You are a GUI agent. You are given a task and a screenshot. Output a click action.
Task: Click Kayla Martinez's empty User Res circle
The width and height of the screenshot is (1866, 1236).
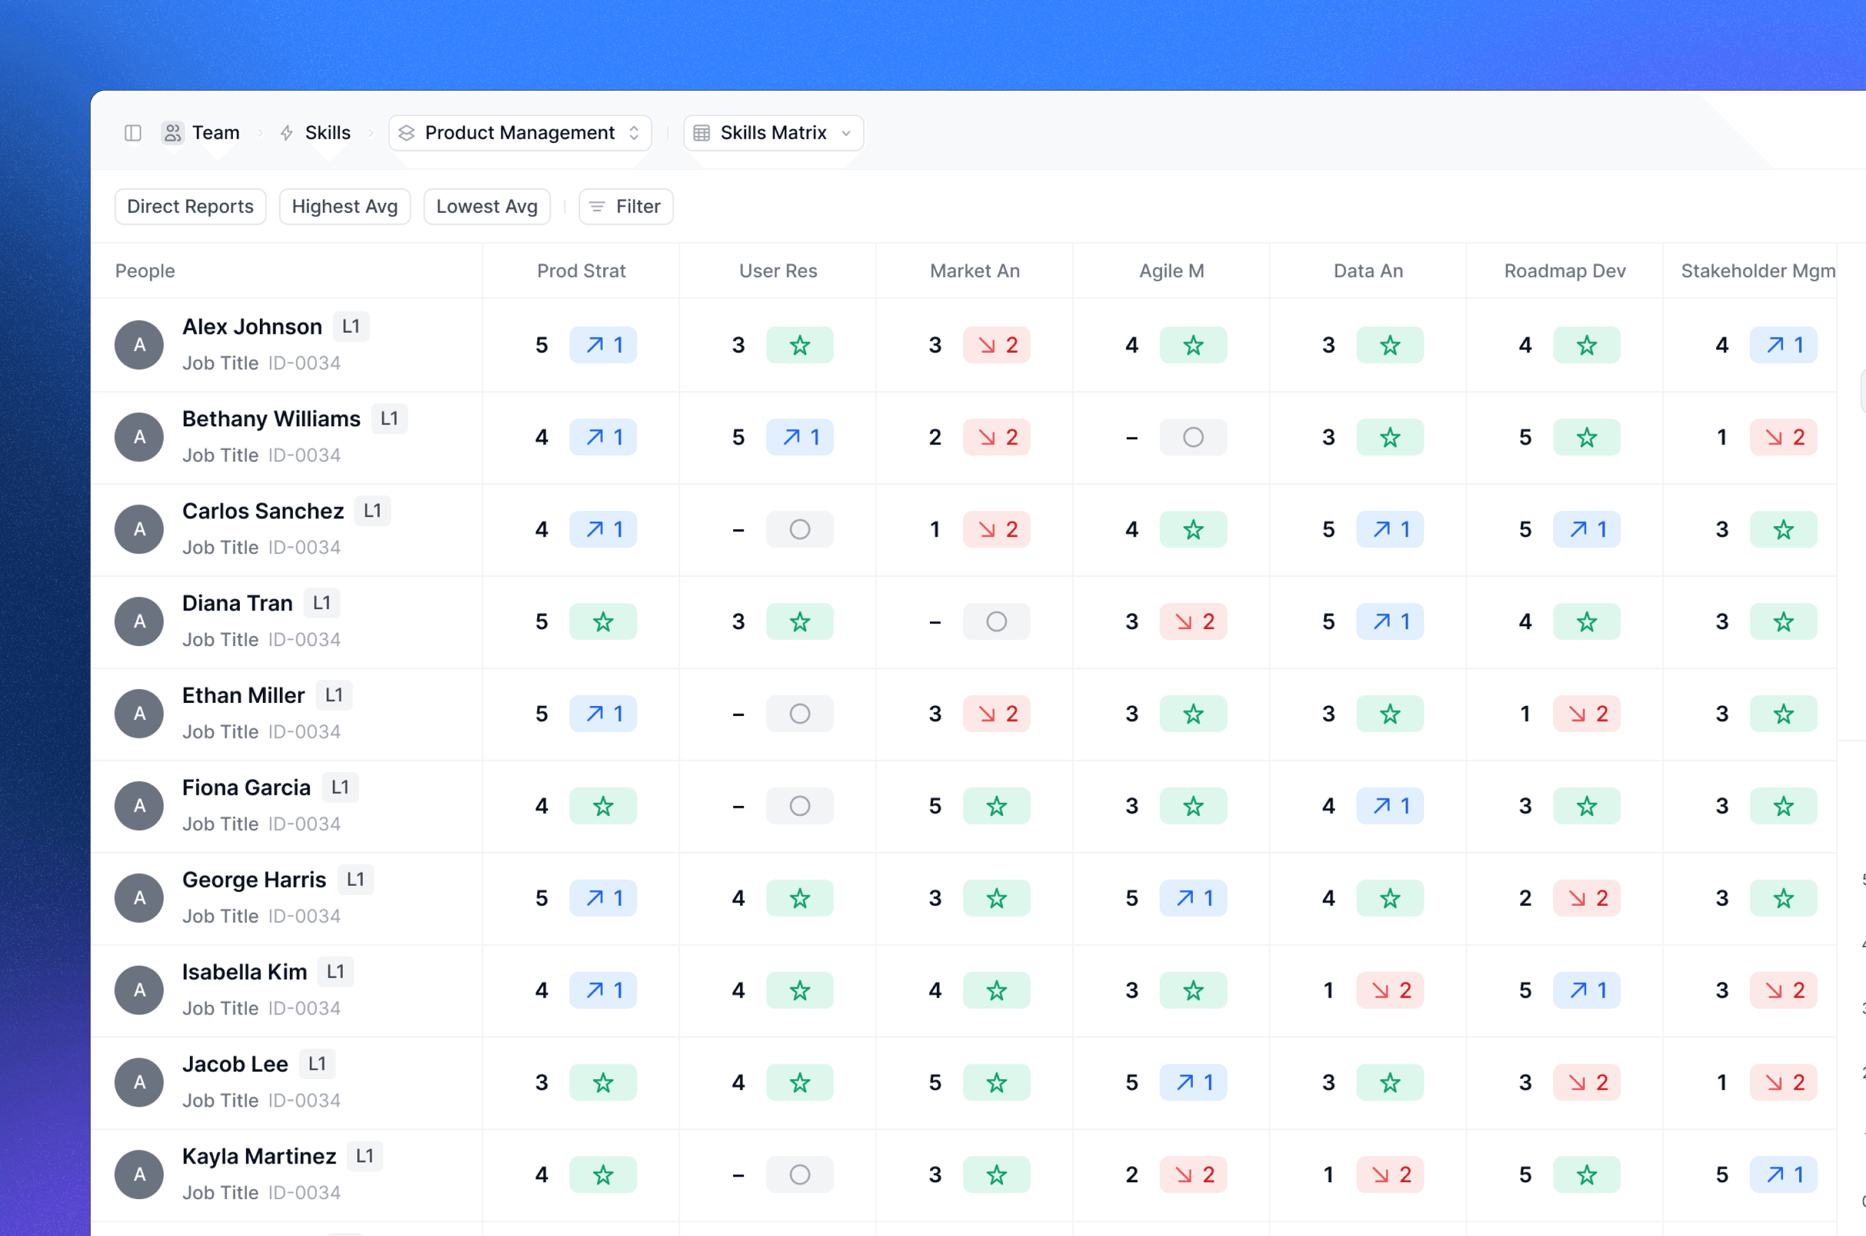[x=799, y=1175]
